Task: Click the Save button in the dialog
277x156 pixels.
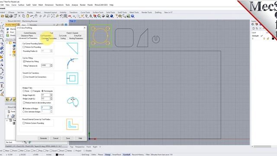Action: coord(68,138)
